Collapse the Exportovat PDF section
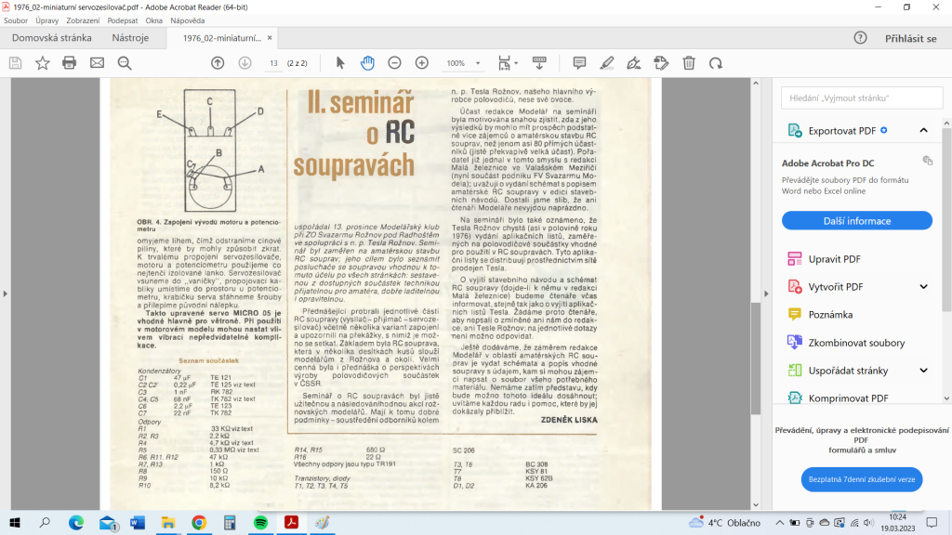 click(923, 131)
